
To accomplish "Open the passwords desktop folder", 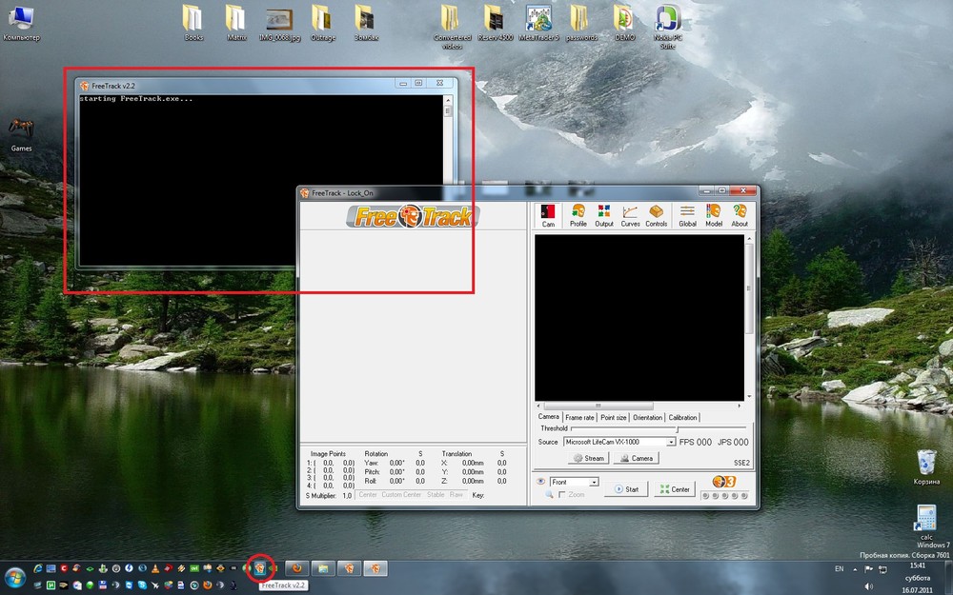I will 581,23.
